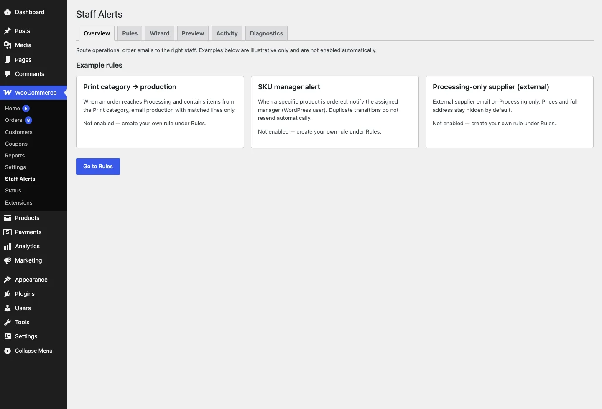Open WooCommerce Settings submenu item
Viewport: 602px width, 409px height.
[15, 167]
